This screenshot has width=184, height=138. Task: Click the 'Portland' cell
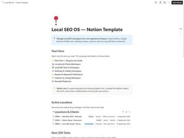coord(99,124)
